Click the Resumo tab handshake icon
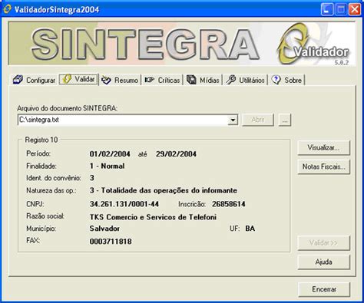This screenshot has height=303, width=364. [x=106, y=80]
